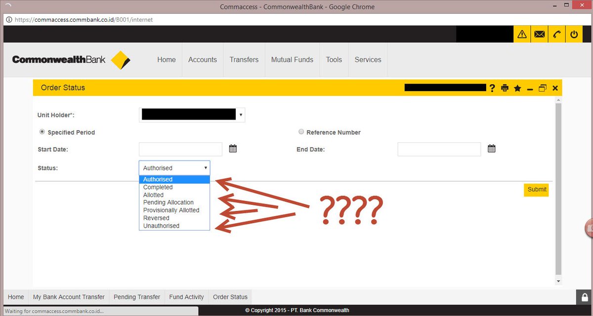The height and width of the screenshot is (316, 593).
Task: Open the Unit Holder dropdown
Action: 192,115
